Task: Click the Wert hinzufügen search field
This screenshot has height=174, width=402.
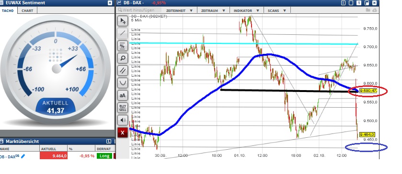Action: (139, 10)
